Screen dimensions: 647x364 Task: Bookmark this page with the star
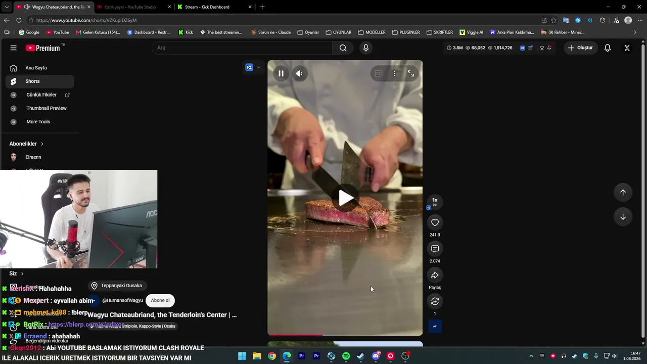(553, 20)
